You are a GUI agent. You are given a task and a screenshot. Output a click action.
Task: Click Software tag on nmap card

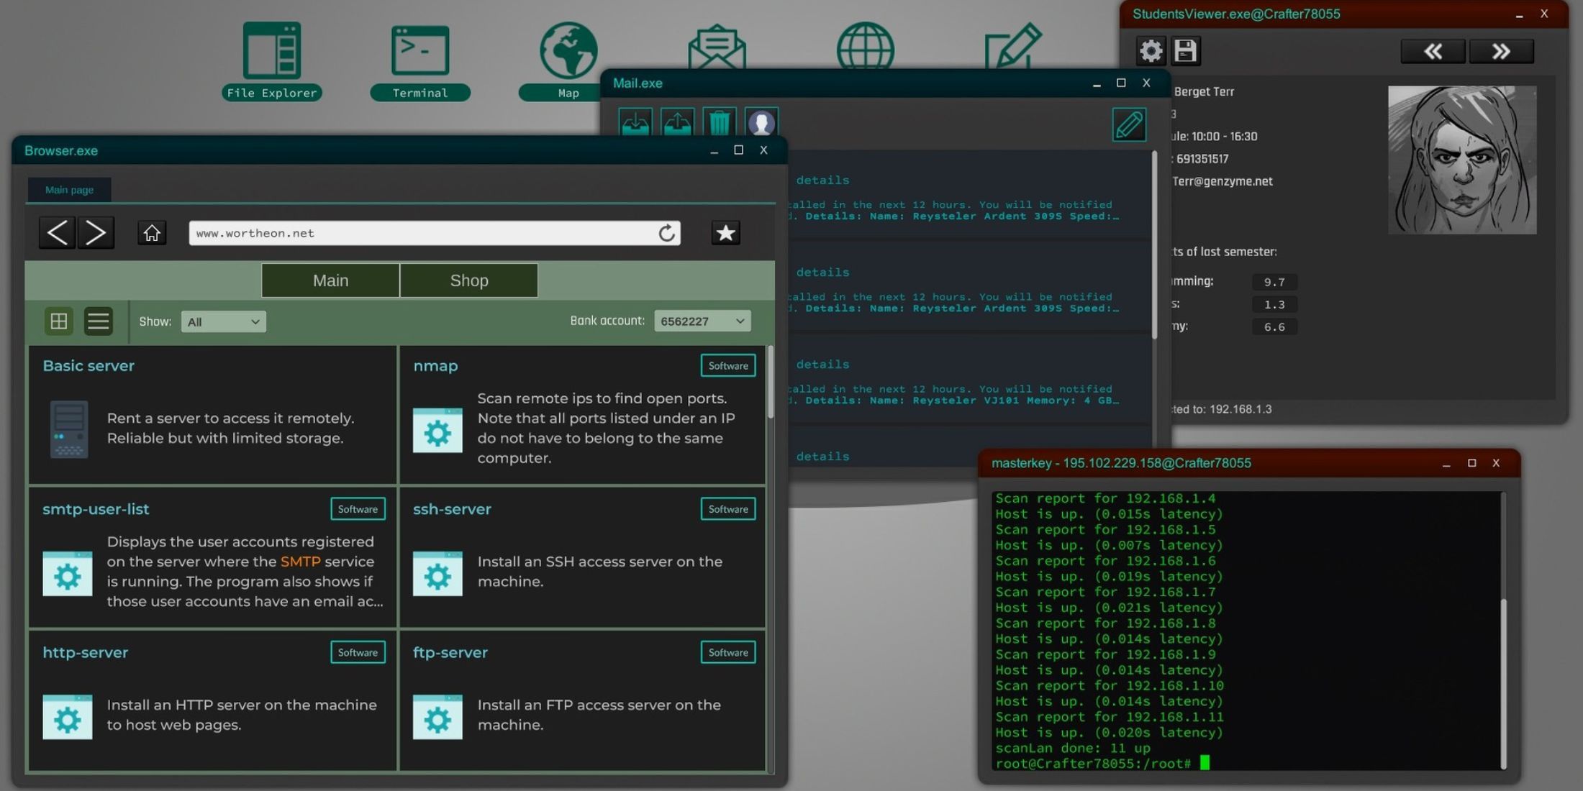click(728, 365)
